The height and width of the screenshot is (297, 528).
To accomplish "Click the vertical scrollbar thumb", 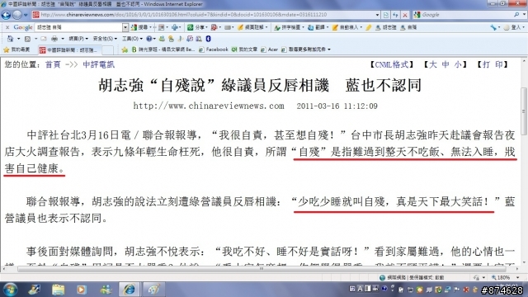I will click(x=524, y=111).
